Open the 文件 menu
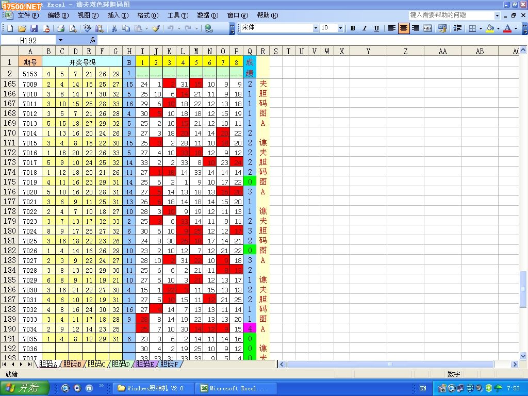 pyautogui.click(x=28, y=15)
